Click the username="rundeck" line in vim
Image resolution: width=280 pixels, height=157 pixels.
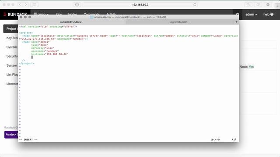pos(45,51)
